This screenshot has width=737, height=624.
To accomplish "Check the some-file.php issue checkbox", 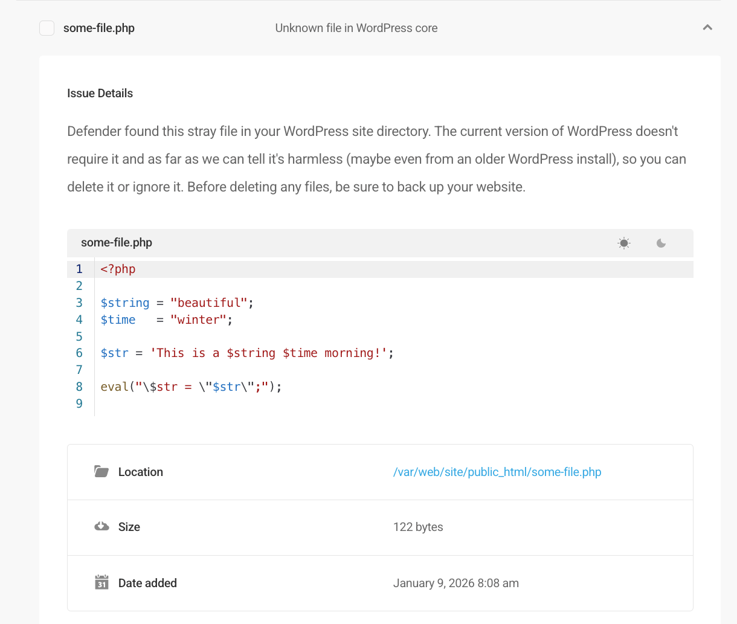I will [47, 28].
